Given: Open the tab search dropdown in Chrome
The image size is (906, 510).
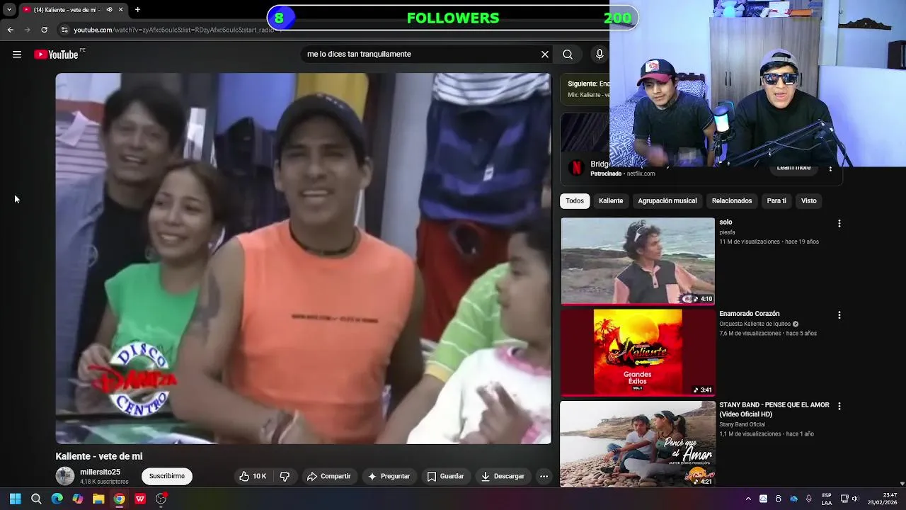Looking at the screenshot, I should coord(8,10).
